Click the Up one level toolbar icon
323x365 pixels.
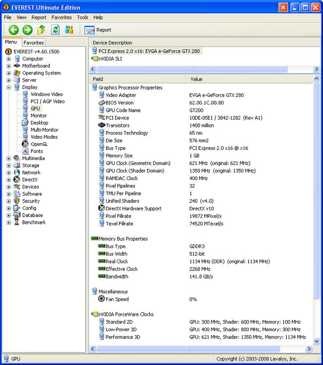(x=41, y=30)
